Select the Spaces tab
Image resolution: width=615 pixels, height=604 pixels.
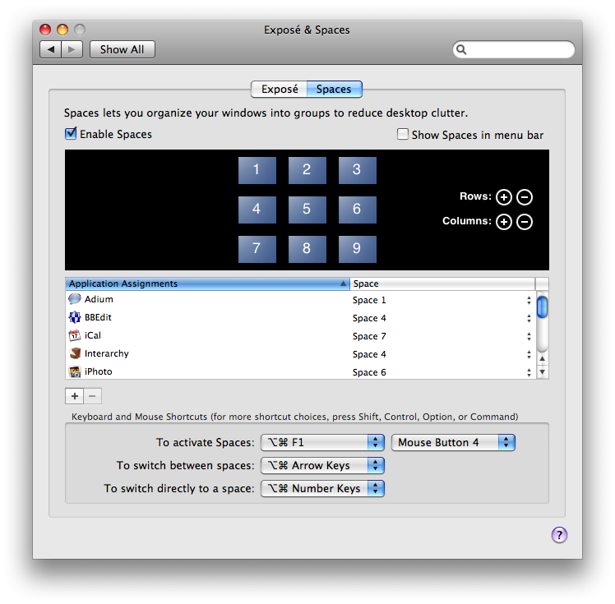334,89
